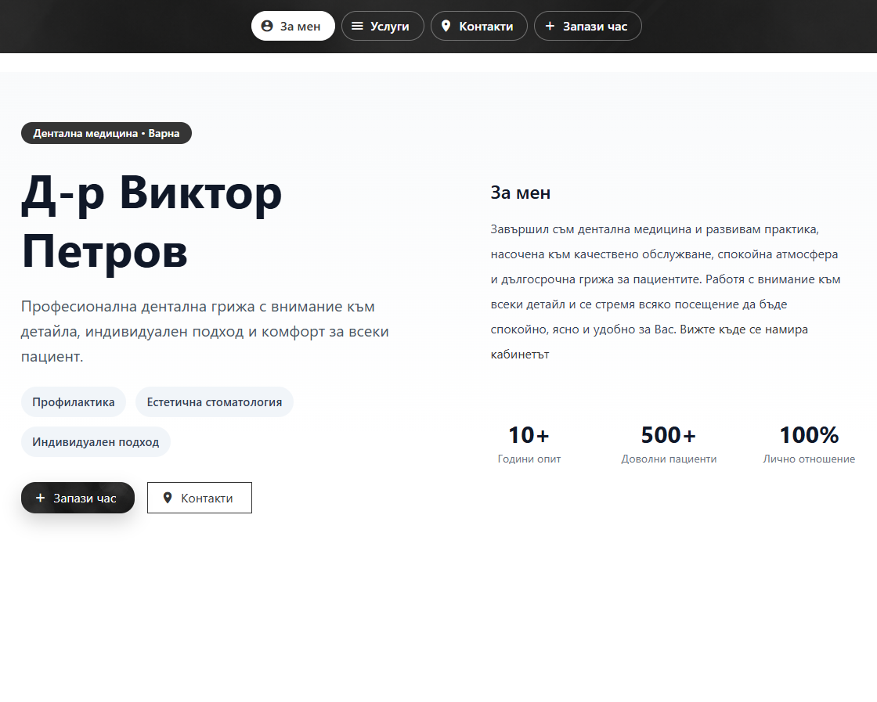Click the dark Запази час hero button
The height and width of the screenshot is (702, 877).
[78, 498]
